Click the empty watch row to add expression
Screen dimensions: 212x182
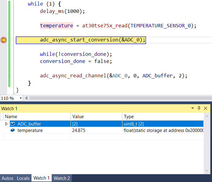[37, 137]
